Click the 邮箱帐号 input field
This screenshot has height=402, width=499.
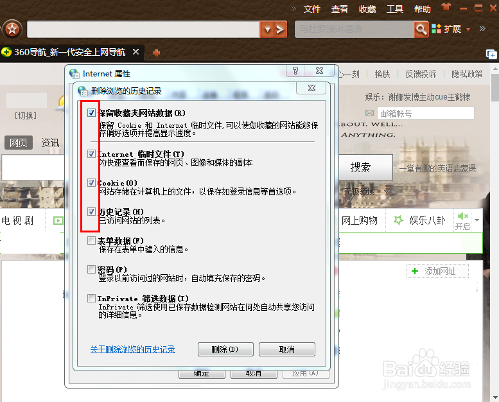click(x=426, y=113)
